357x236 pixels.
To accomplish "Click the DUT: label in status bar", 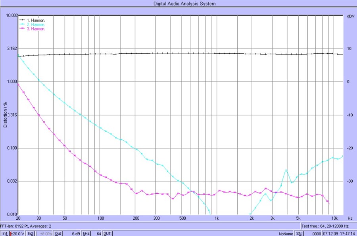I will coord(107,233).
